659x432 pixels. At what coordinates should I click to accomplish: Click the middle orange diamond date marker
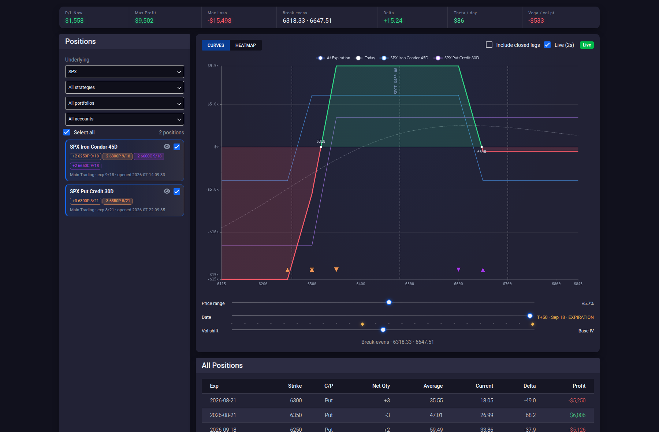[362, 324]
